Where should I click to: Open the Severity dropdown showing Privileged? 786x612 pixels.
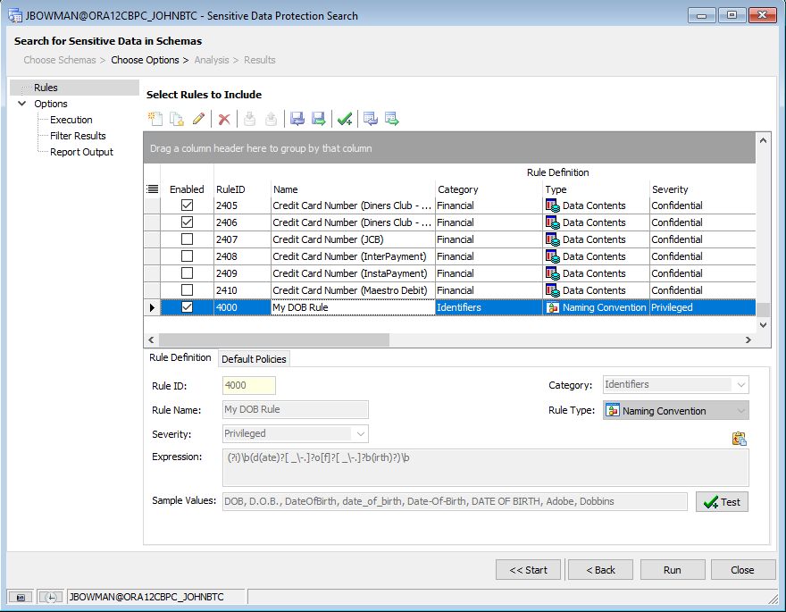point(361,434)
